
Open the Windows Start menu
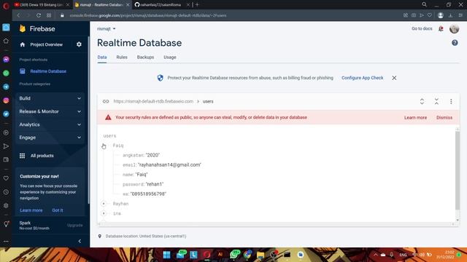point(166,255)
